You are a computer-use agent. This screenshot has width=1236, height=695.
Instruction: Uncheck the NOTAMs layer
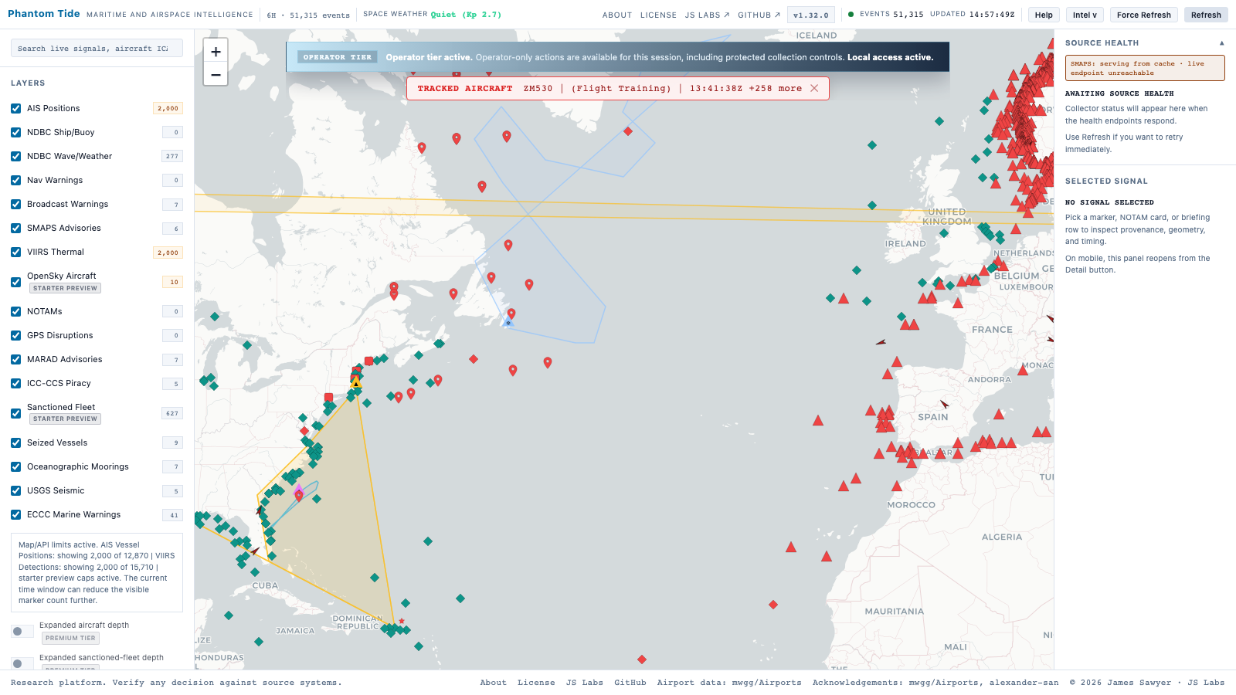point(16,311)
